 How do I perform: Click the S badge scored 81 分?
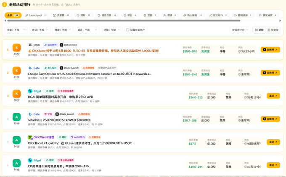point(16,71)
